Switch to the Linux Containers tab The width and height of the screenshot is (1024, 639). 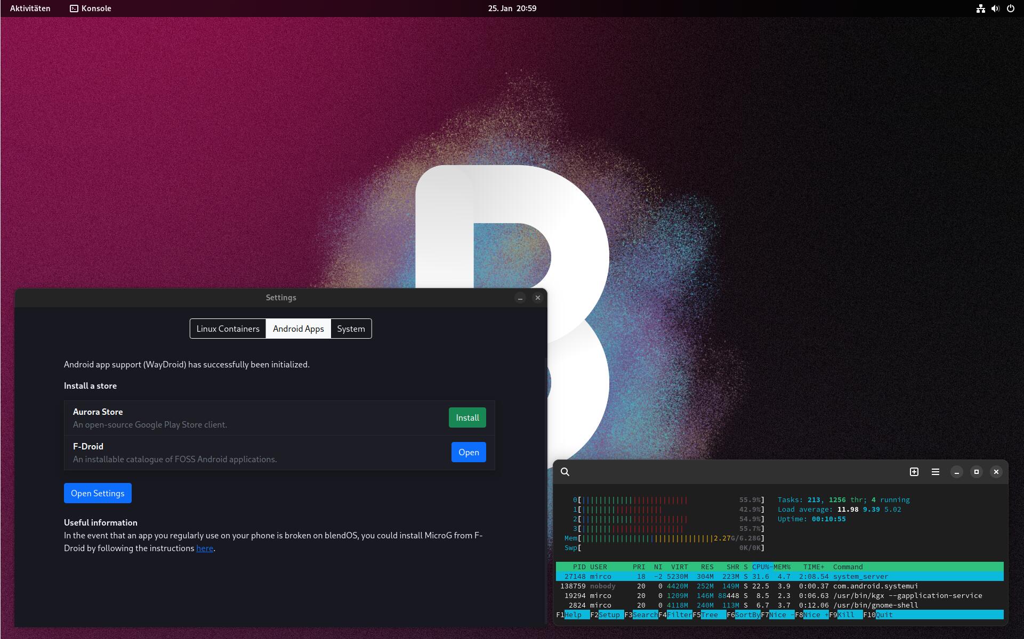tap(227, 329)
